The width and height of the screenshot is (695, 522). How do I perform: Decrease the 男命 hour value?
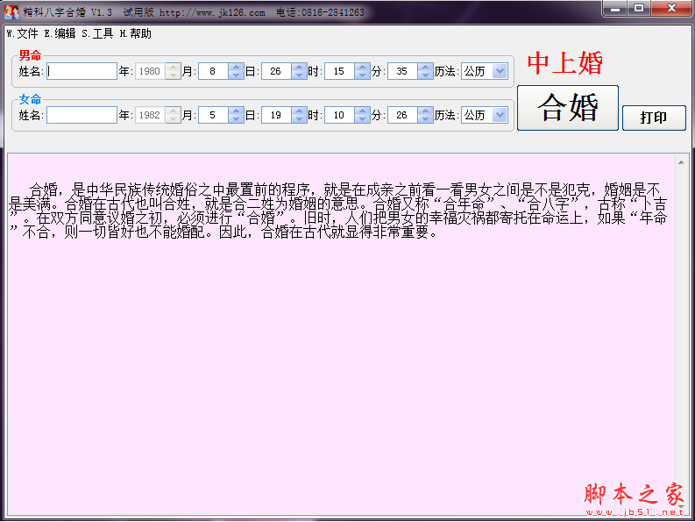point(362,75)
